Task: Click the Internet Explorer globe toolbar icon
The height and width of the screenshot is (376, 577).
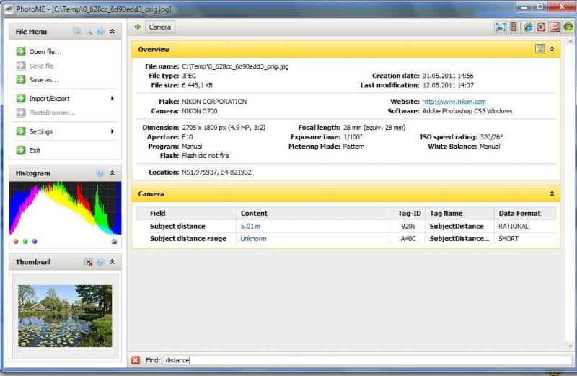Action: tap(528, 27)
